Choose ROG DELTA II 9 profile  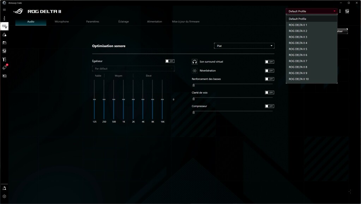(312, 73)
